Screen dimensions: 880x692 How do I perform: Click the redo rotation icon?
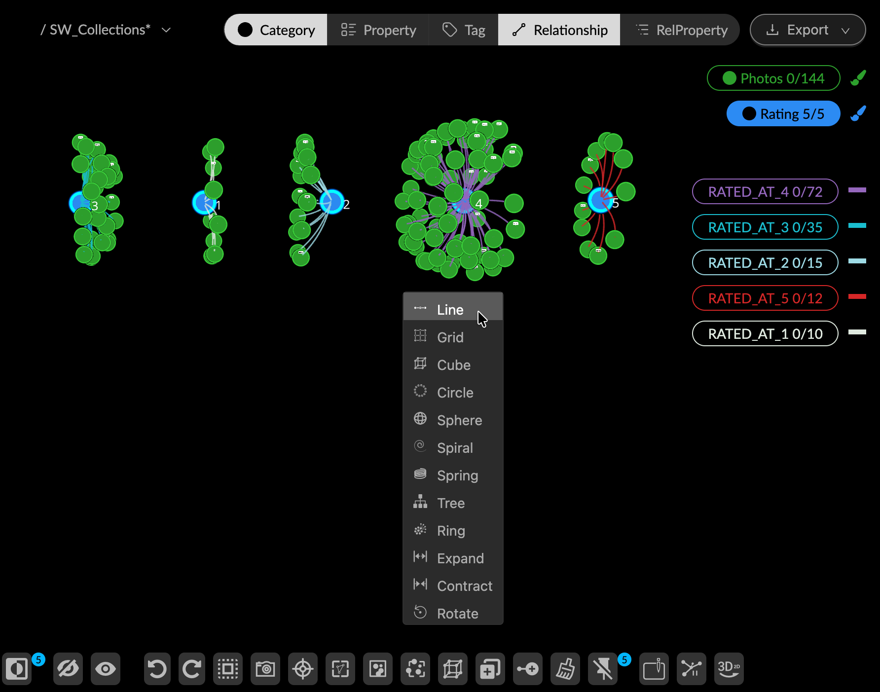coord(192,669)
